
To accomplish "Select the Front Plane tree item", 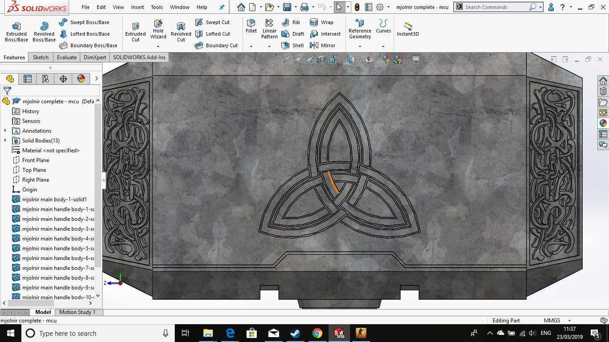I will tap(36, 160).
